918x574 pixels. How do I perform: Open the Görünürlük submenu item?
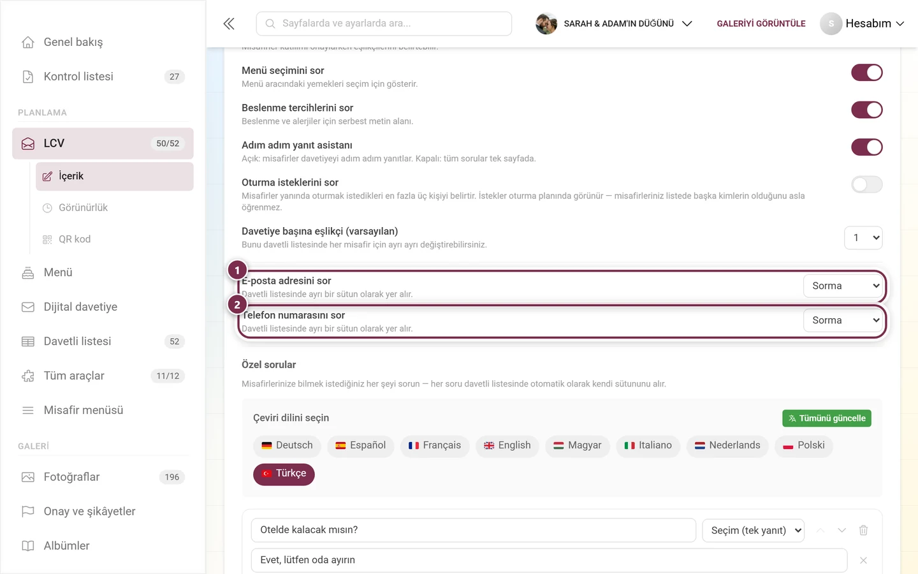(115, 208)
